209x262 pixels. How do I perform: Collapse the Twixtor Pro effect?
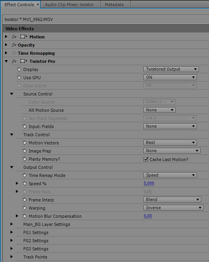tap(6, 61)
